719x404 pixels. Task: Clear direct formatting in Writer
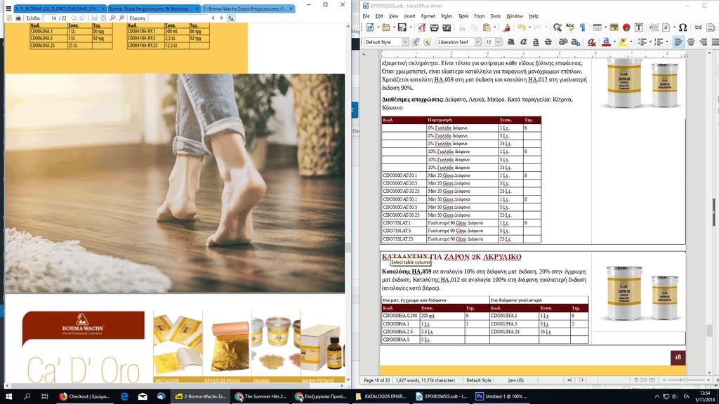[592, 42]
